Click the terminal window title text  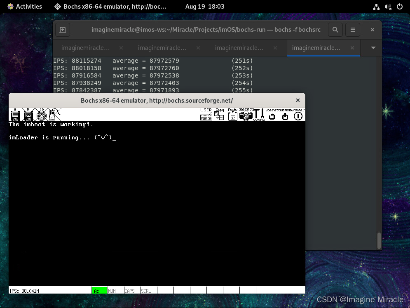point(206,30)
